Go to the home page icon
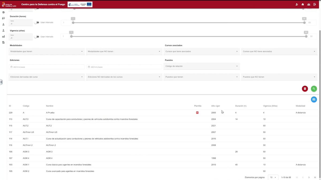 (x=303, y=4)
